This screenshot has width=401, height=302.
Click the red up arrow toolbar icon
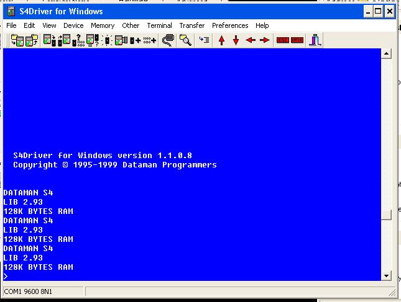pyautogui.click(x=221, y=40)
